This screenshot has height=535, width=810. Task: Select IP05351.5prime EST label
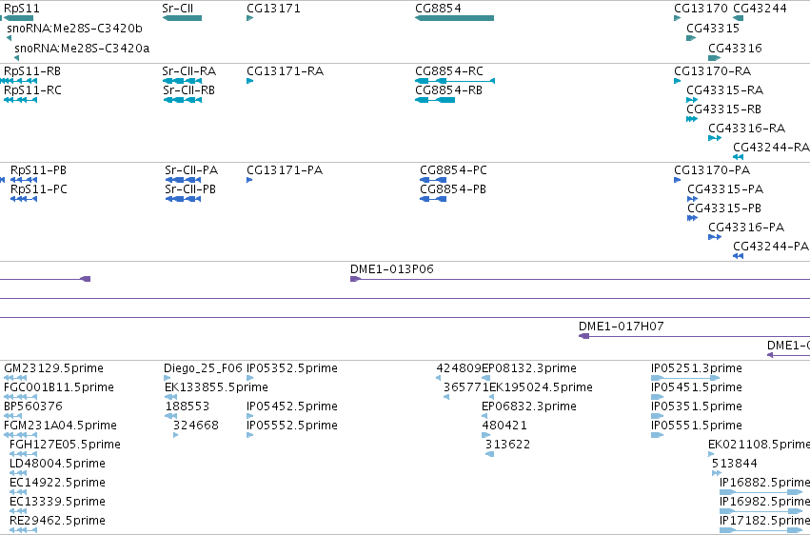point(697,406)
